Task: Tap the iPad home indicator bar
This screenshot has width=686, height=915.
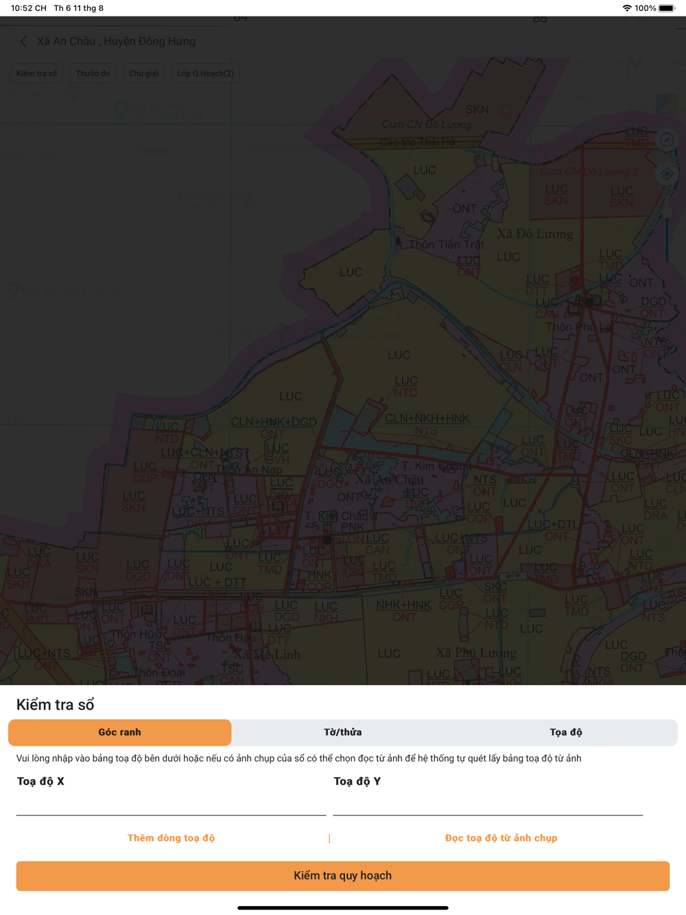Action: click(x=343, y=907)
